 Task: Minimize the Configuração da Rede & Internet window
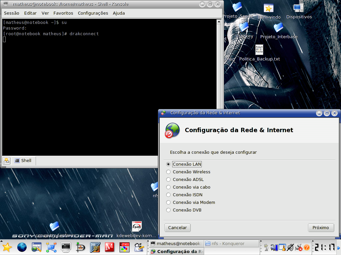click(319, 113)
